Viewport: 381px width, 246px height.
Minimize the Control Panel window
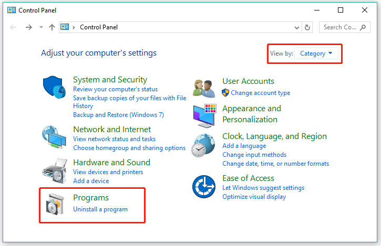pos(316,10)
